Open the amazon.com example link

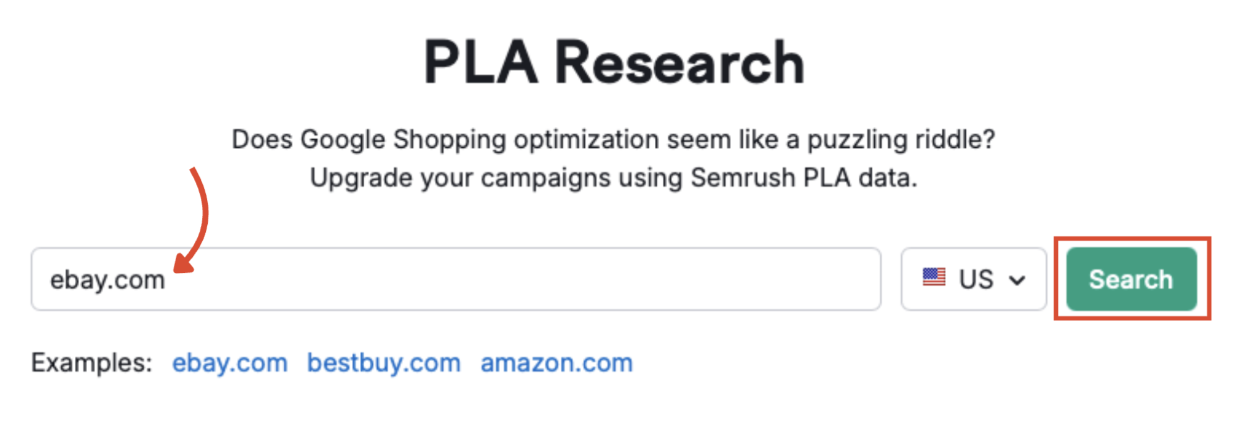556,363
